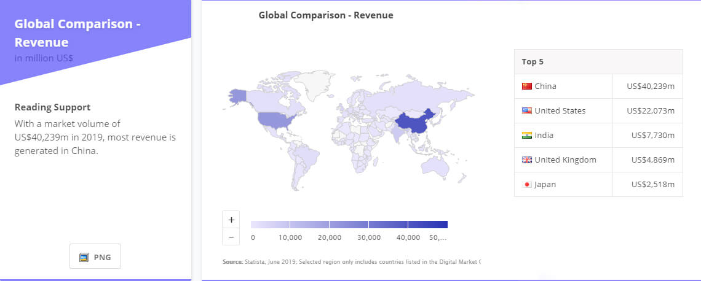
Task: Zoom in the map with plus button
Action: click(231, 220)
